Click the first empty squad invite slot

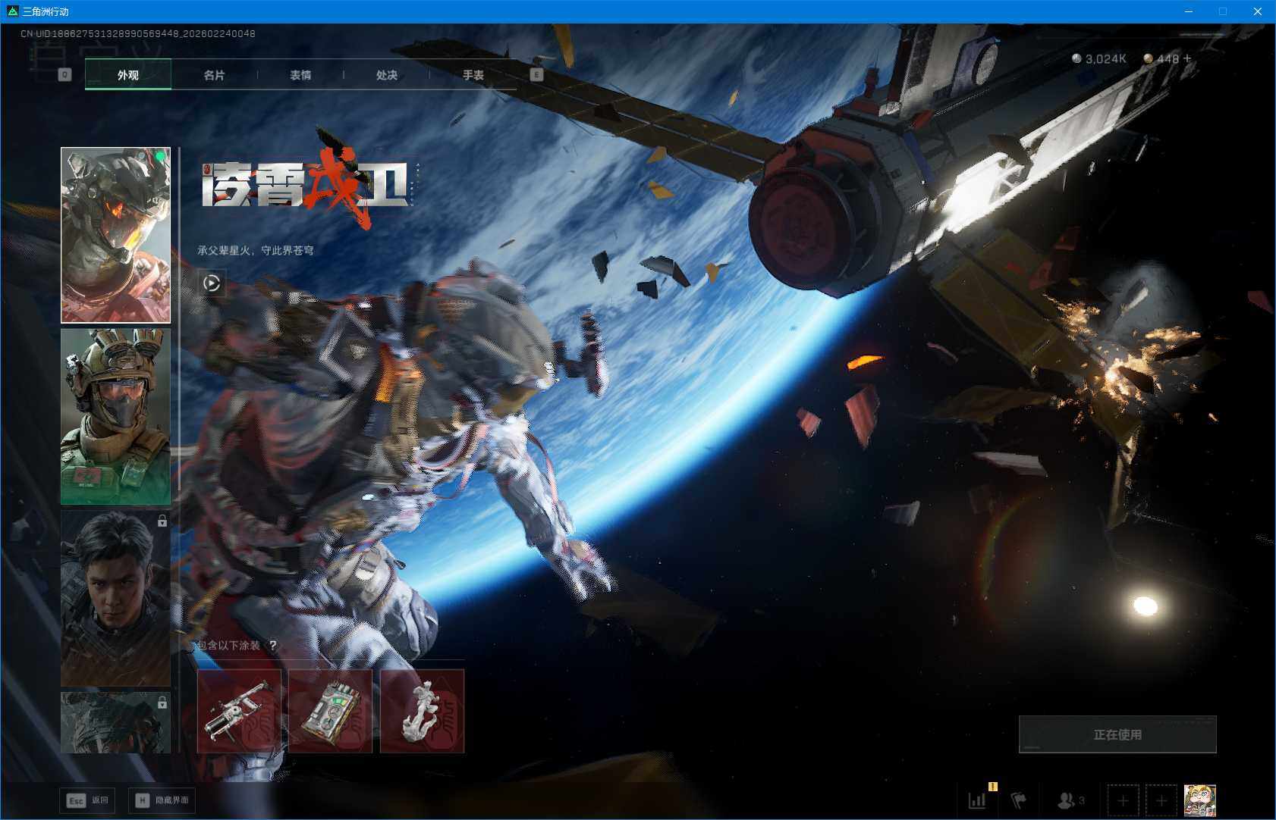pyautogui.click(x=1123, y=800)
